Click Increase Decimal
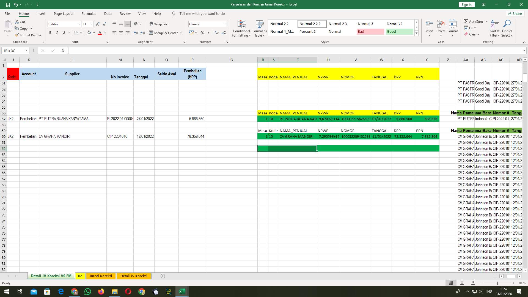528x297 pixels. 217,33
